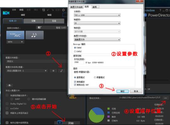
Task: Click the blue used space swatch
Action: 108,112
